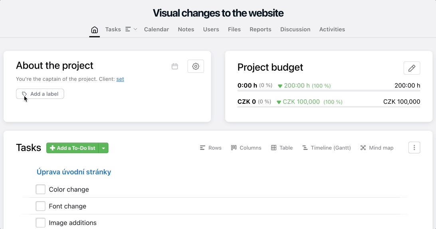Switch tasks view to Table

(x=281, y=148)
